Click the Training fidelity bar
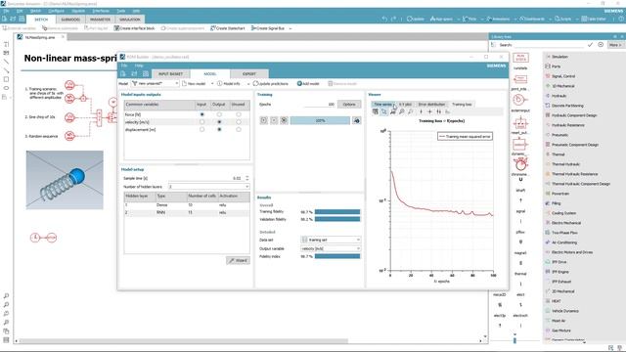The width and height of the screenshot is (626, 352). pyautogui.click(x=337, y=212)
